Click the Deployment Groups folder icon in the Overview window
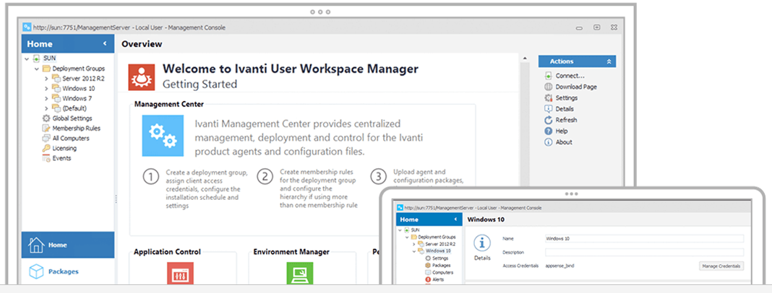This screenshot has height=293, width=772. tap(47, 69)
